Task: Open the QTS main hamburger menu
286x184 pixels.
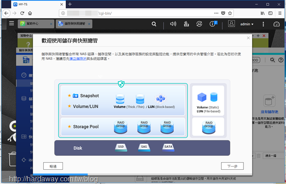Action: pos(12,23)
